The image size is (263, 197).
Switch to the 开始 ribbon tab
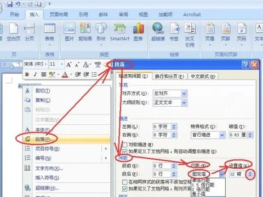tap(14, 14)
